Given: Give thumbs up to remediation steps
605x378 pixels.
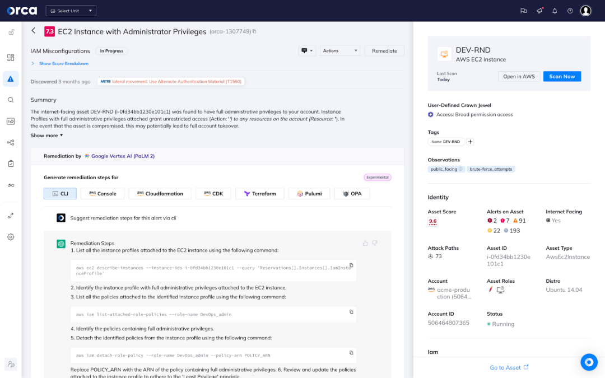Looking at the screenshot, I should pyautogui.click(x=365, y=243).
